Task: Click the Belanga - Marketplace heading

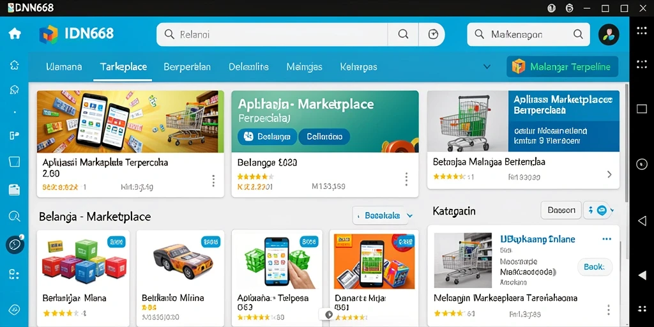Action: [x=95, y=217]
